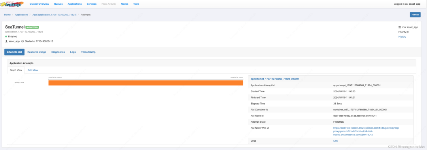Click AM Container Id value container_e47_1707112769269_71824_01_000001
The width and height of the screenshot is (427, 150).
click(x=360, y=110)
